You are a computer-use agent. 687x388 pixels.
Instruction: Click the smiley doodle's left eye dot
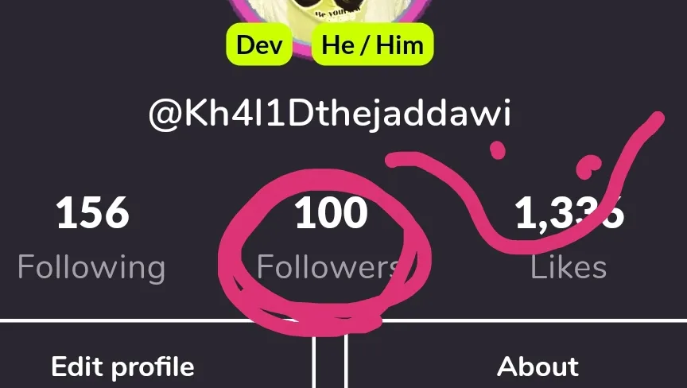tap(497, 149)
